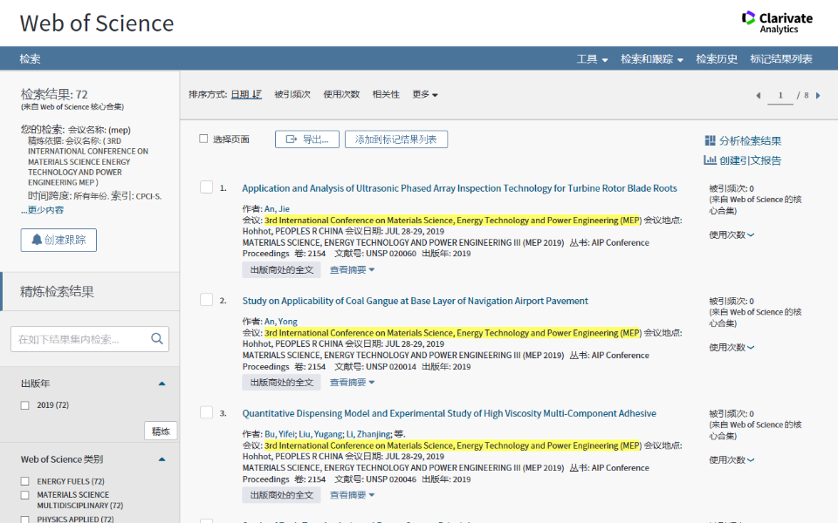Select checkbox for result 2
This screenshot has height=523, width=838.
click(x=206, y=299)
